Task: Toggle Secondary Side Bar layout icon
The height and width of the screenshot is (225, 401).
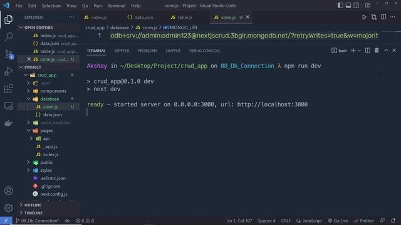Action: point(357,6)
